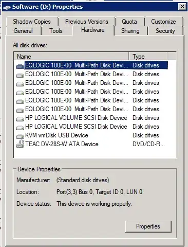Screen dimensions: 188x247
Task: Click the drive icon in the title bar
Action: pyautogui.click(x=7, y=7)
